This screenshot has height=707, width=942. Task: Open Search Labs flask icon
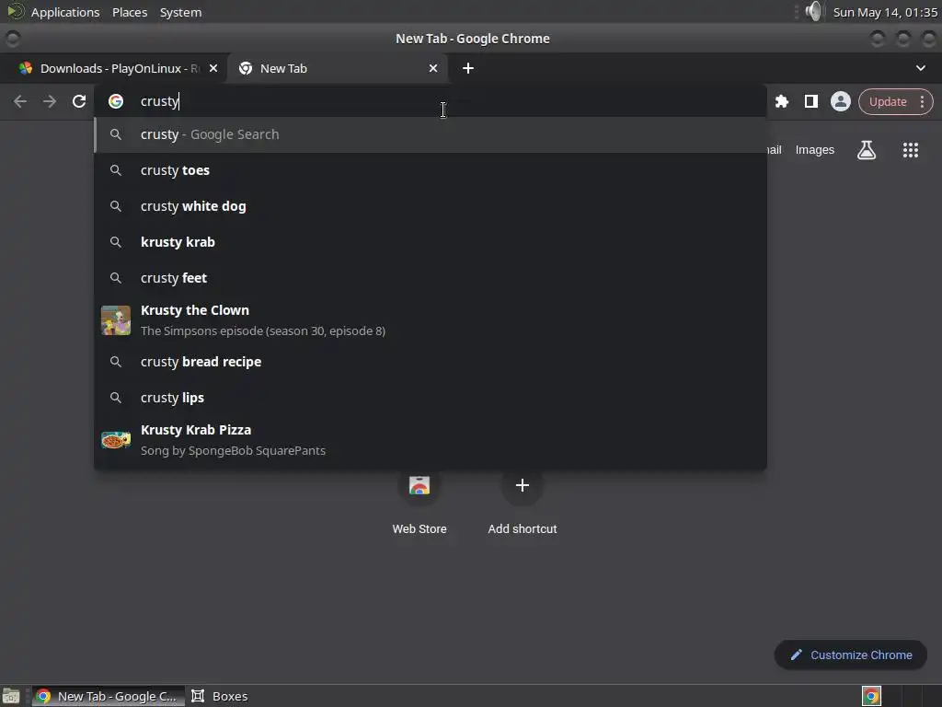[867, 150]
